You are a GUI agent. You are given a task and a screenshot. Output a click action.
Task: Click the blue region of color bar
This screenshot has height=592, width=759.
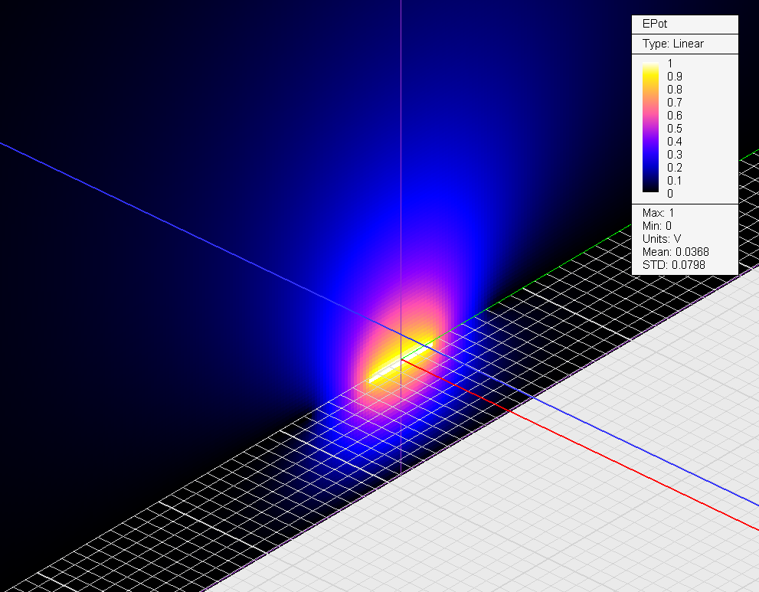650,161
